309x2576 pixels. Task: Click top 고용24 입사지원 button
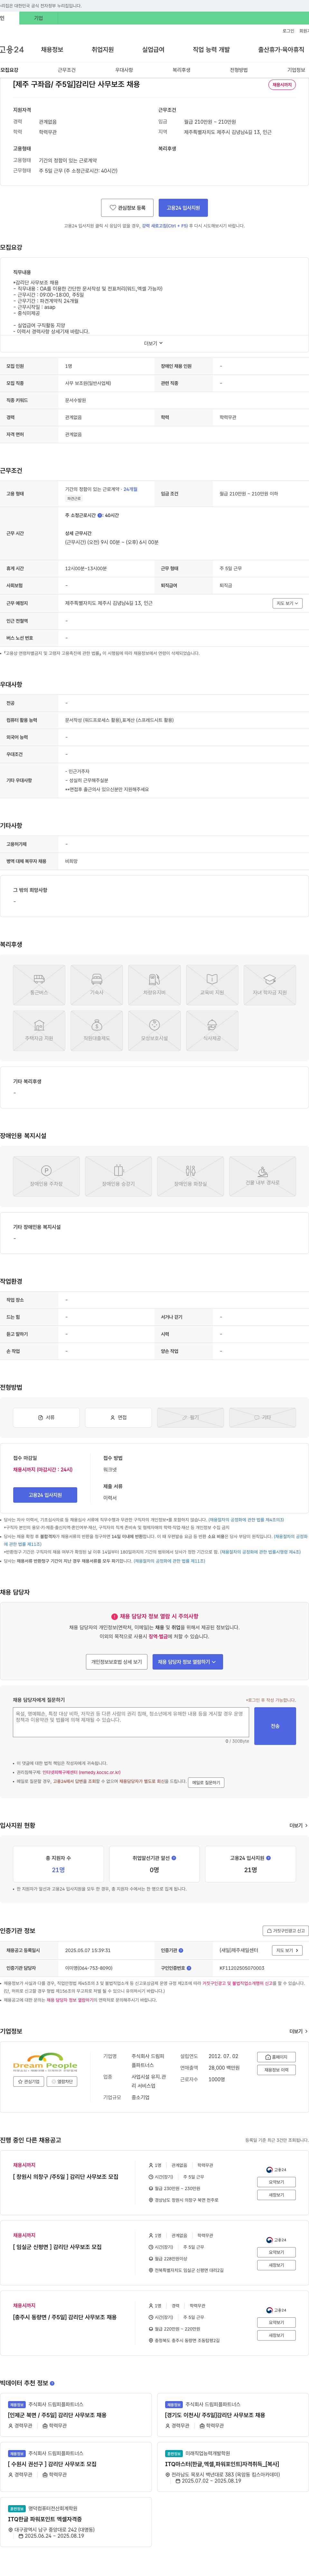183,208
